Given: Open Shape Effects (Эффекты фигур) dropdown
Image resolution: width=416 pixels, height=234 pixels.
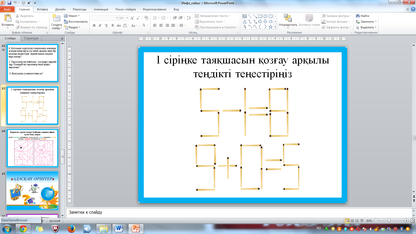Looking at the screenshot, I should 336,27.
